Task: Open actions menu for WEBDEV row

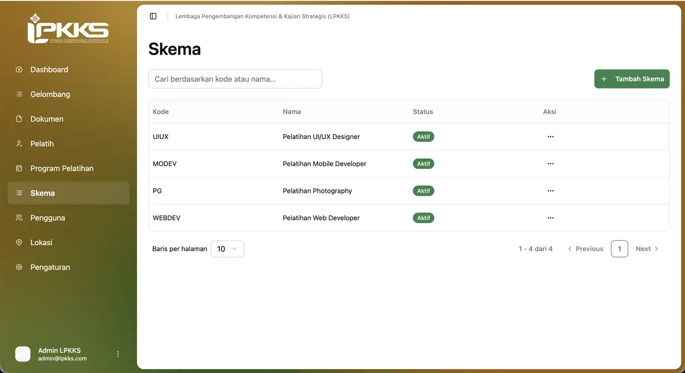Action: pyautogui.click(x=550, y=218)
